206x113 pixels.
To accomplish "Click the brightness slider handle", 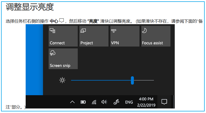I will (132, 80).
